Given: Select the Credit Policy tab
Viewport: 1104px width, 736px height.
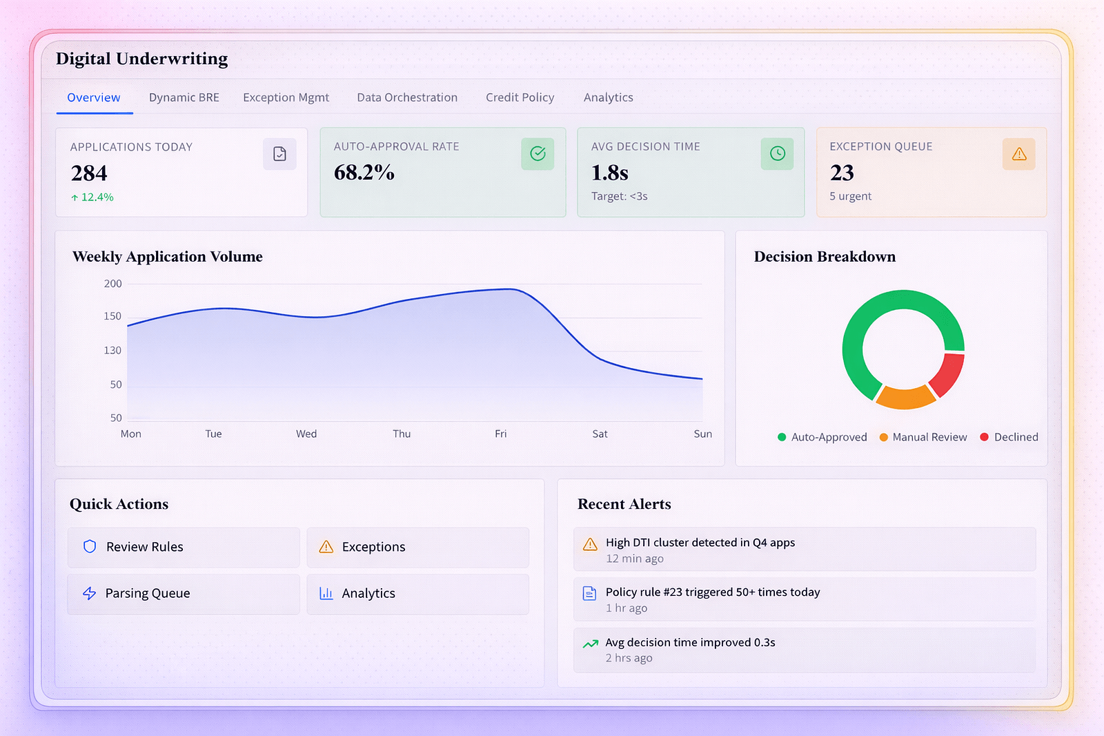Looking at the screenshot, I should tap(520, 97).
